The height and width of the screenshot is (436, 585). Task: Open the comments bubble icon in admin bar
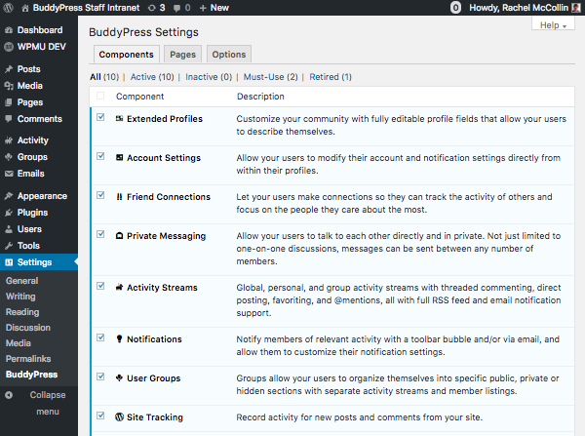176,8
